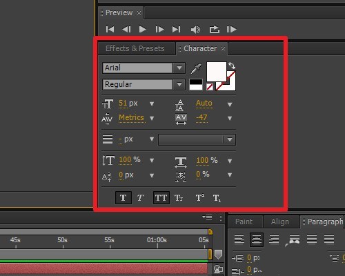Screen dimensions: 345x276
Task: Open the Regular font style dropdown
Action: [x=179, y=84]
